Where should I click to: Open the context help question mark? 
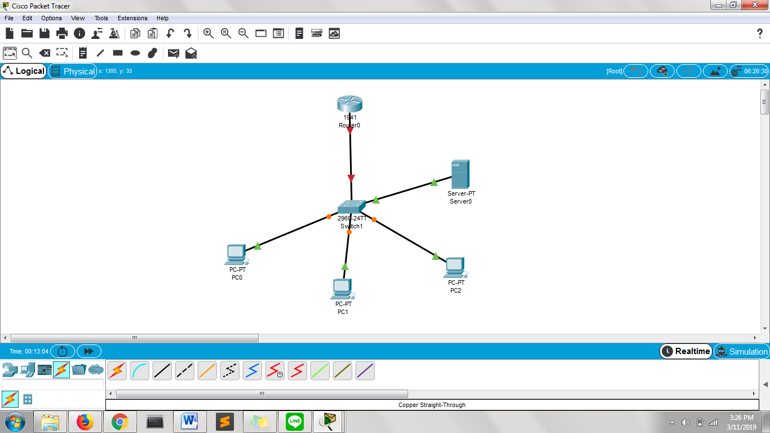[760, 33]
